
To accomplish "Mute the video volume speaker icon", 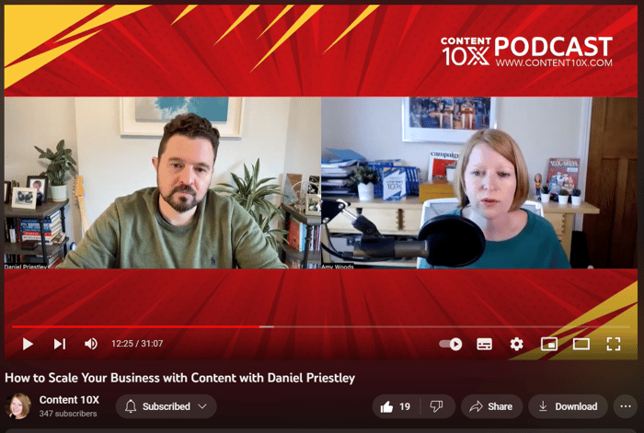I will pyautogui.click(x=91, y=344).
